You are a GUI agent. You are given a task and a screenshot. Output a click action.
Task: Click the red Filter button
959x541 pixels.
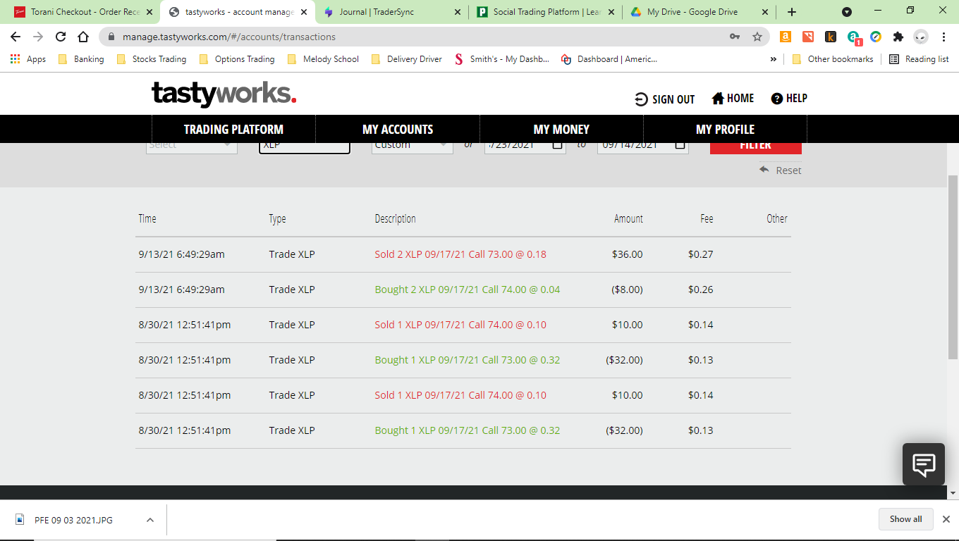pos(755,148)
